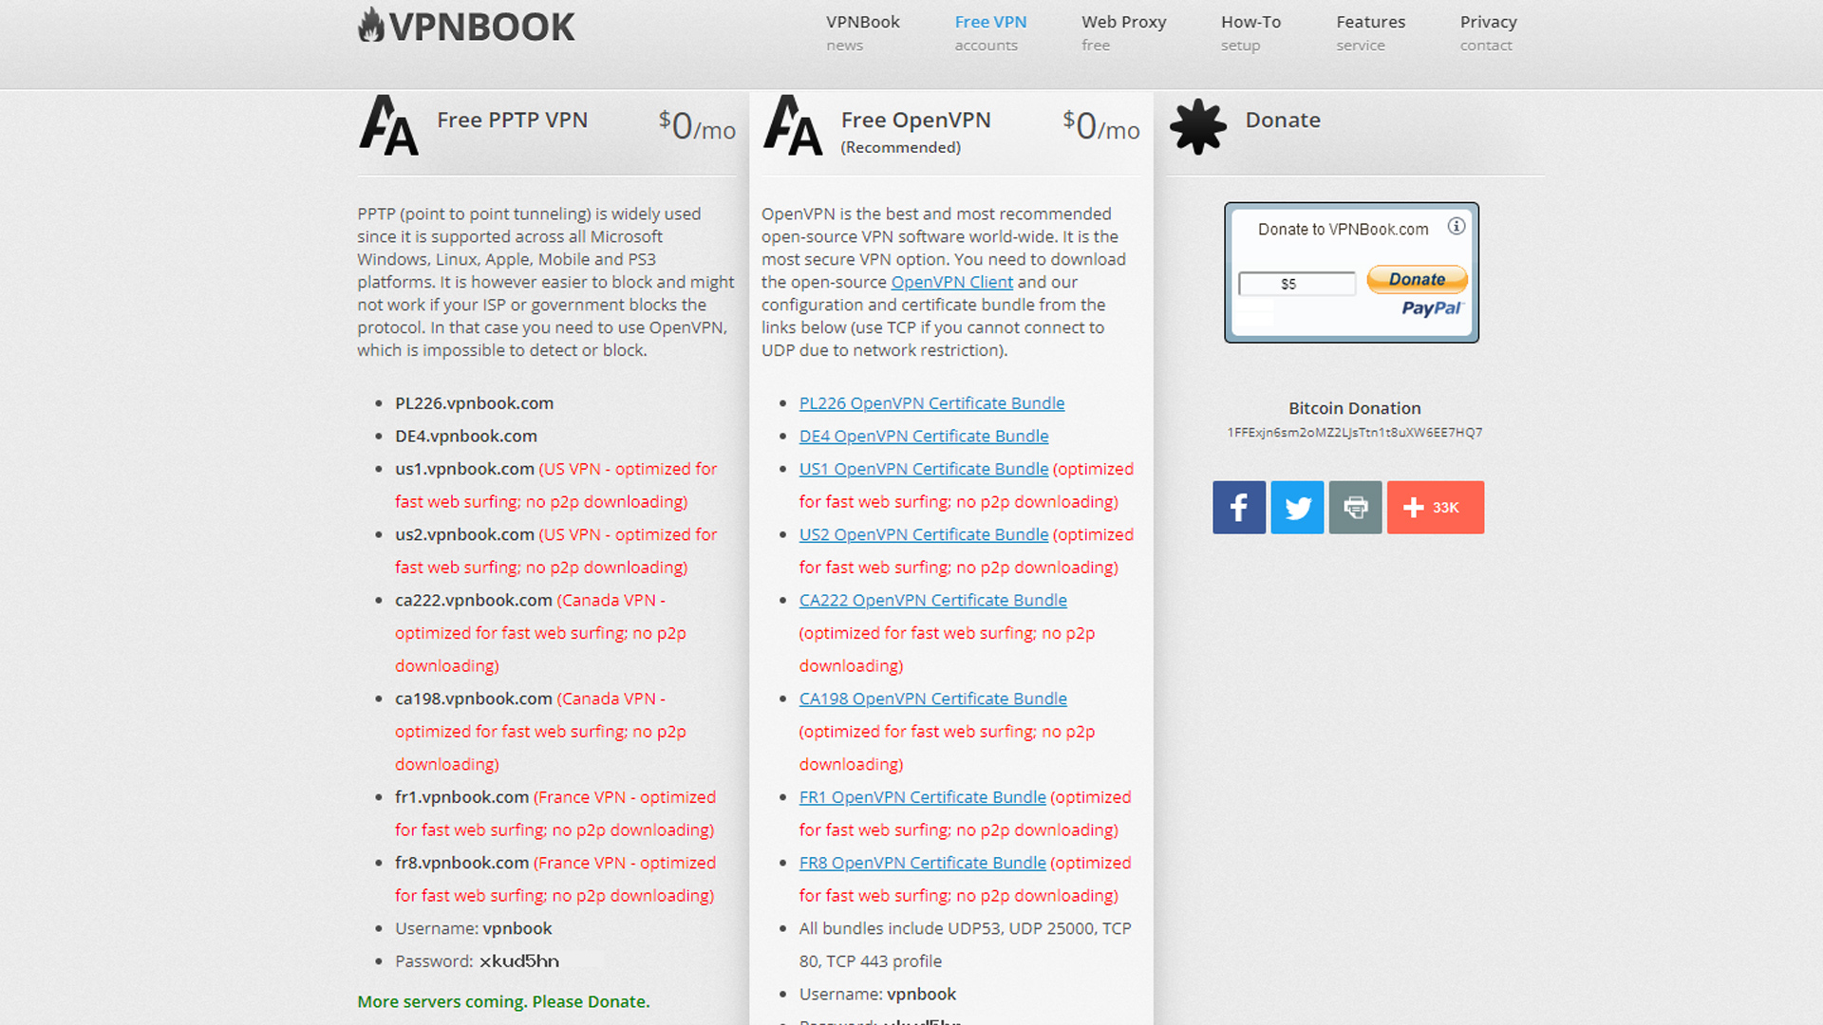
Task: Click the PL226 OpenVPN Certificate Bundle link
Action: pyautogui.click(x=931, y=401)
